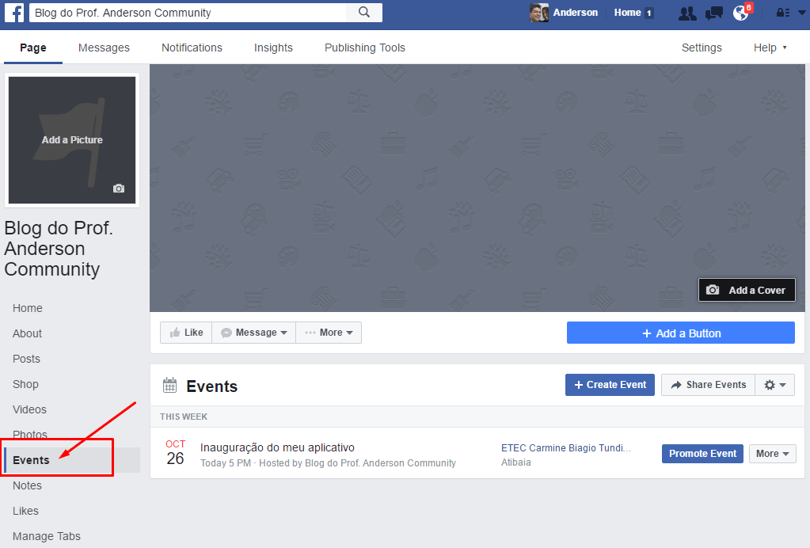Open the friend requests icon
Viewport: 810px width, 548px height.
click(687, 13)
